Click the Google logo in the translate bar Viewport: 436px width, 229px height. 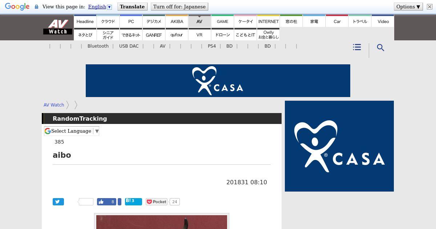click(x=17, y=7)
